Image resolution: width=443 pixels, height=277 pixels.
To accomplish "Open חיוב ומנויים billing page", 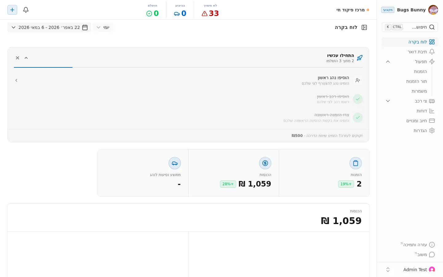I will pos(410,121).
